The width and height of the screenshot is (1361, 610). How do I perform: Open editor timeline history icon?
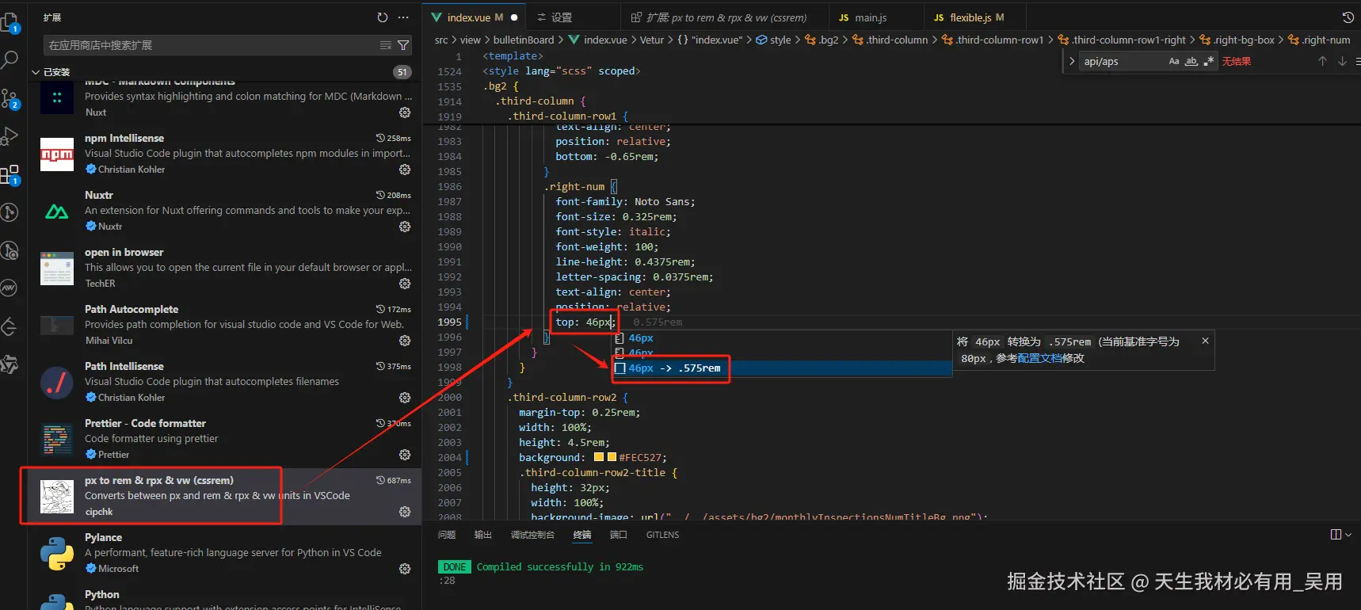coord(1348,17)
